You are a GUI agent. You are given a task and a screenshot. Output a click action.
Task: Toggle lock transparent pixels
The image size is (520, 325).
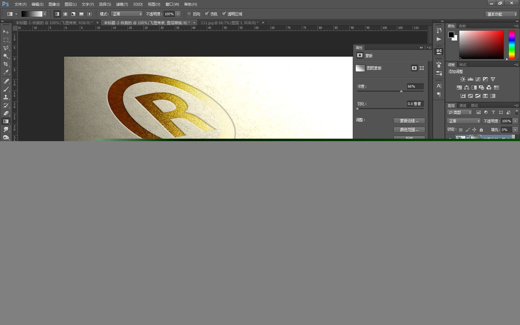point(461,130)
